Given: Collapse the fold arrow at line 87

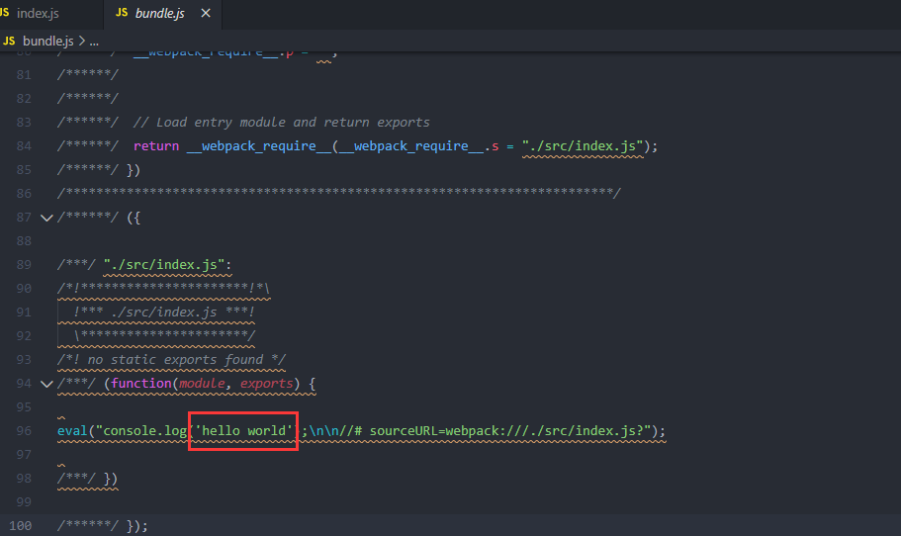Looking at the screenshot, I should tap(46, 218).
